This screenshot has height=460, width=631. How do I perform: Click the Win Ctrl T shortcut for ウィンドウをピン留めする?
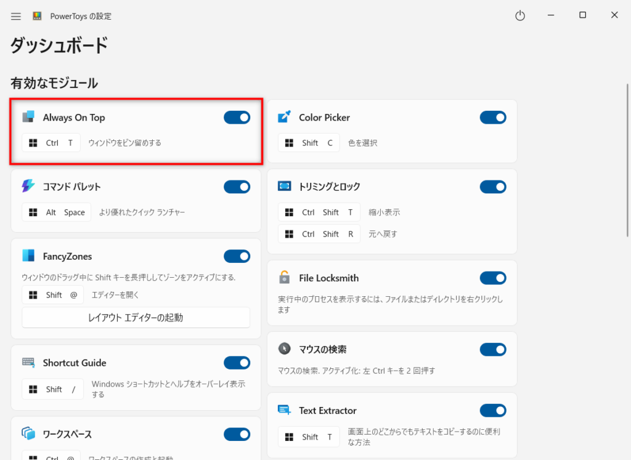(x=51, y=143)
